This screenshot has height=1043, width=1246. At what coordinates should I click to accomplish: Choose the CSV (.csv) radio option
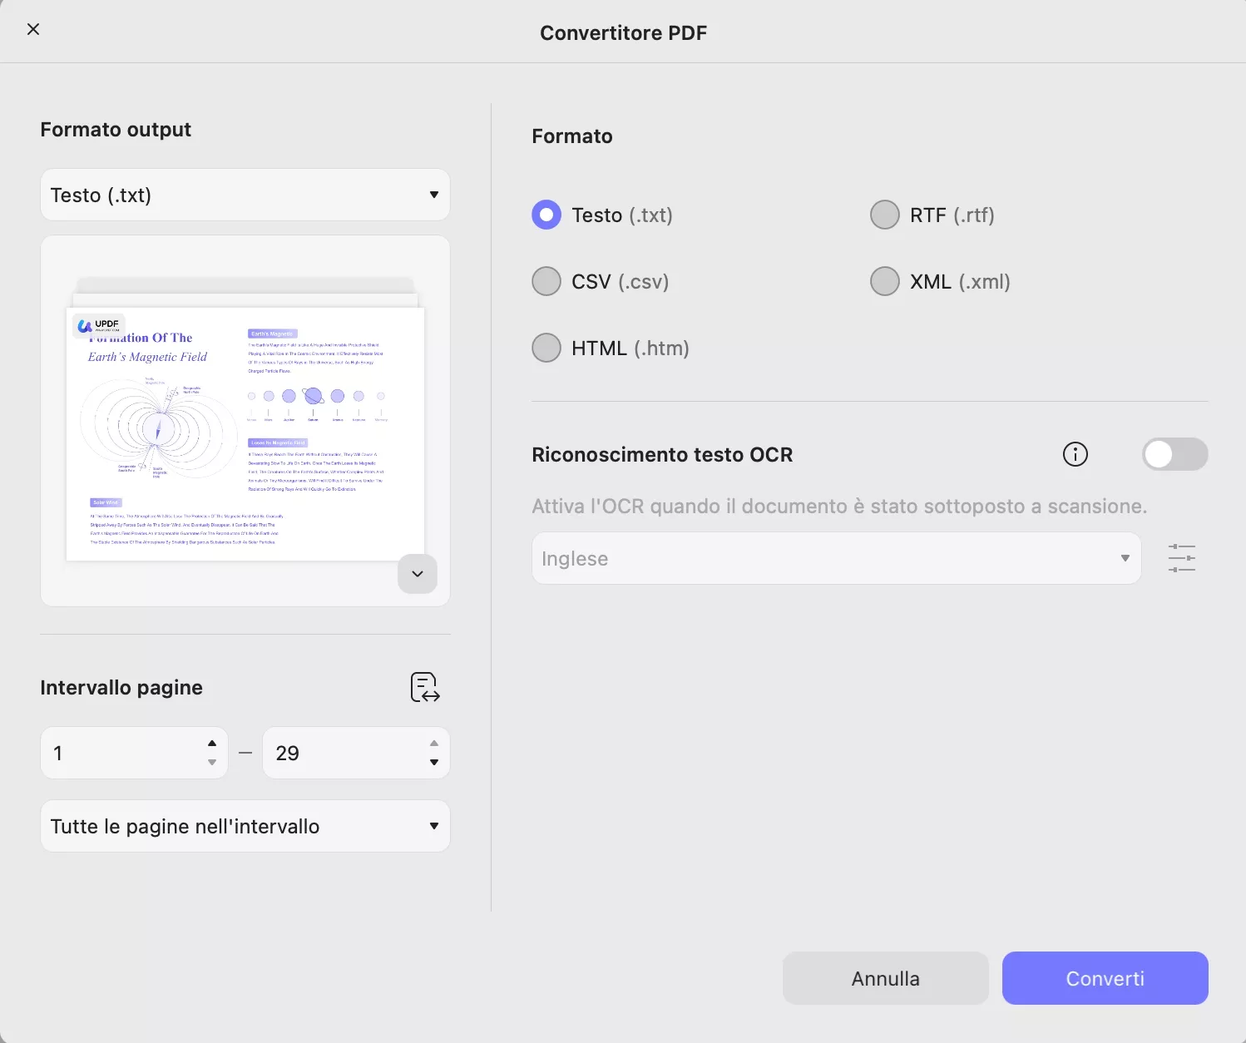click(546, 282)
